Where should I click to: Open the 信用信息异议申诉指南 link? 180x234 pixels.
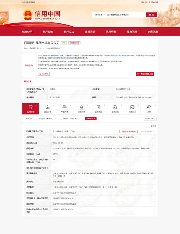click(x=117, y=55)
